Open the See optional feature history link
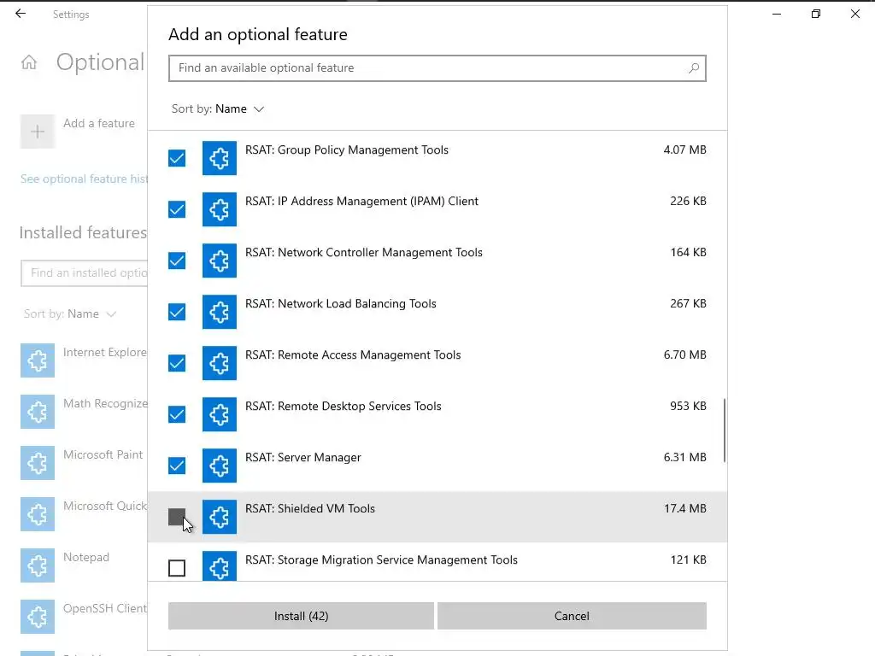 click(x=84, y=179)
